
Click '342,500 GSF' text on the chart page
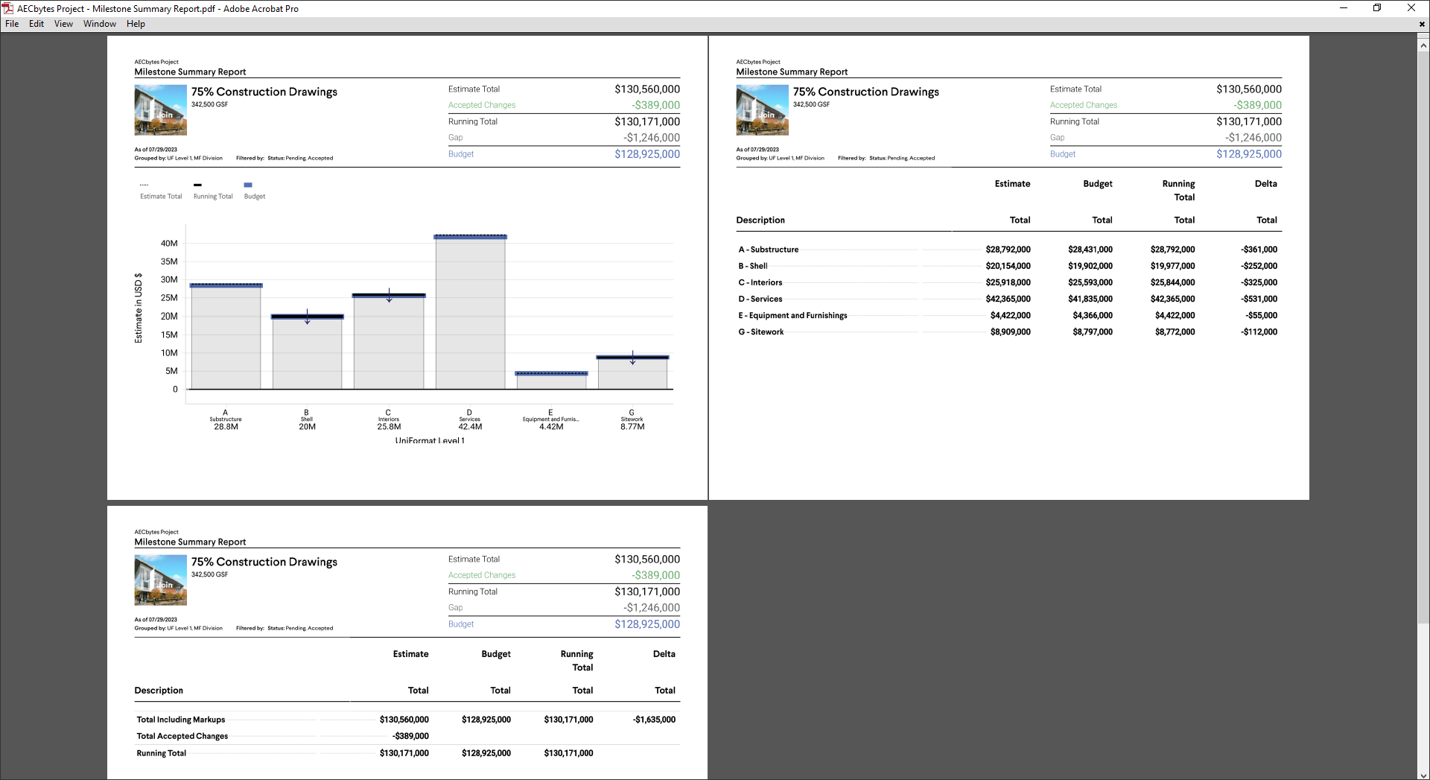209,104
